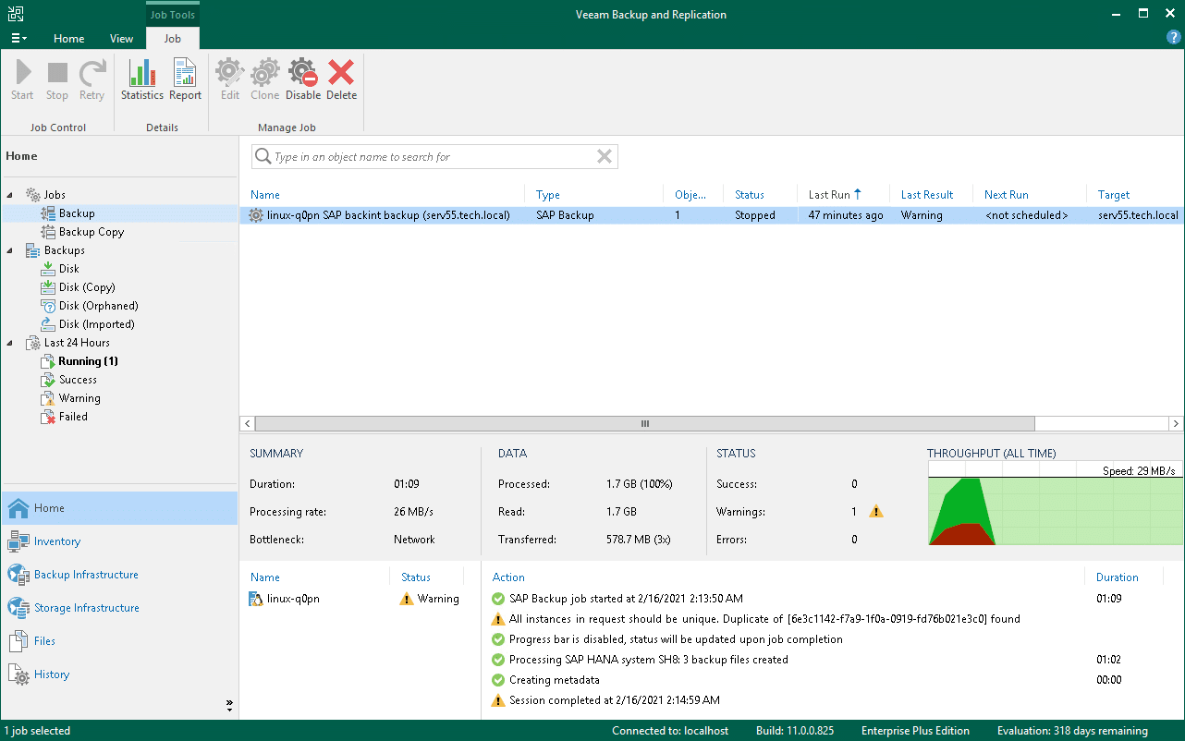Click the Warnings triangle icon in Status
Screen dimensions: 1185x741
pyautogui.click(x=876, y=512)
